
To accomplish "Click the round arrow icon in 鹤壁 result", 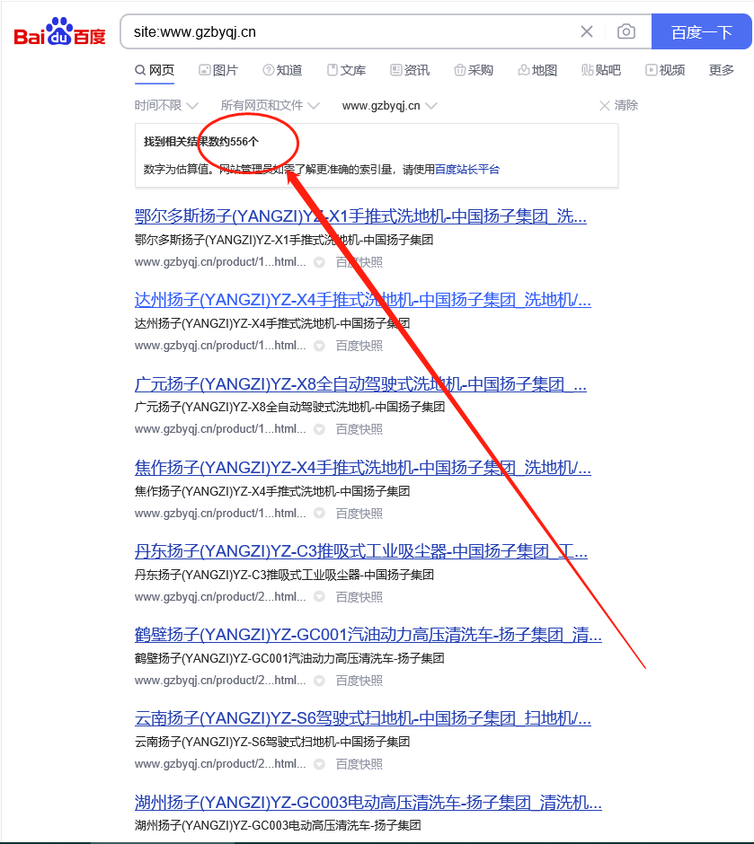I will [319, 681].
